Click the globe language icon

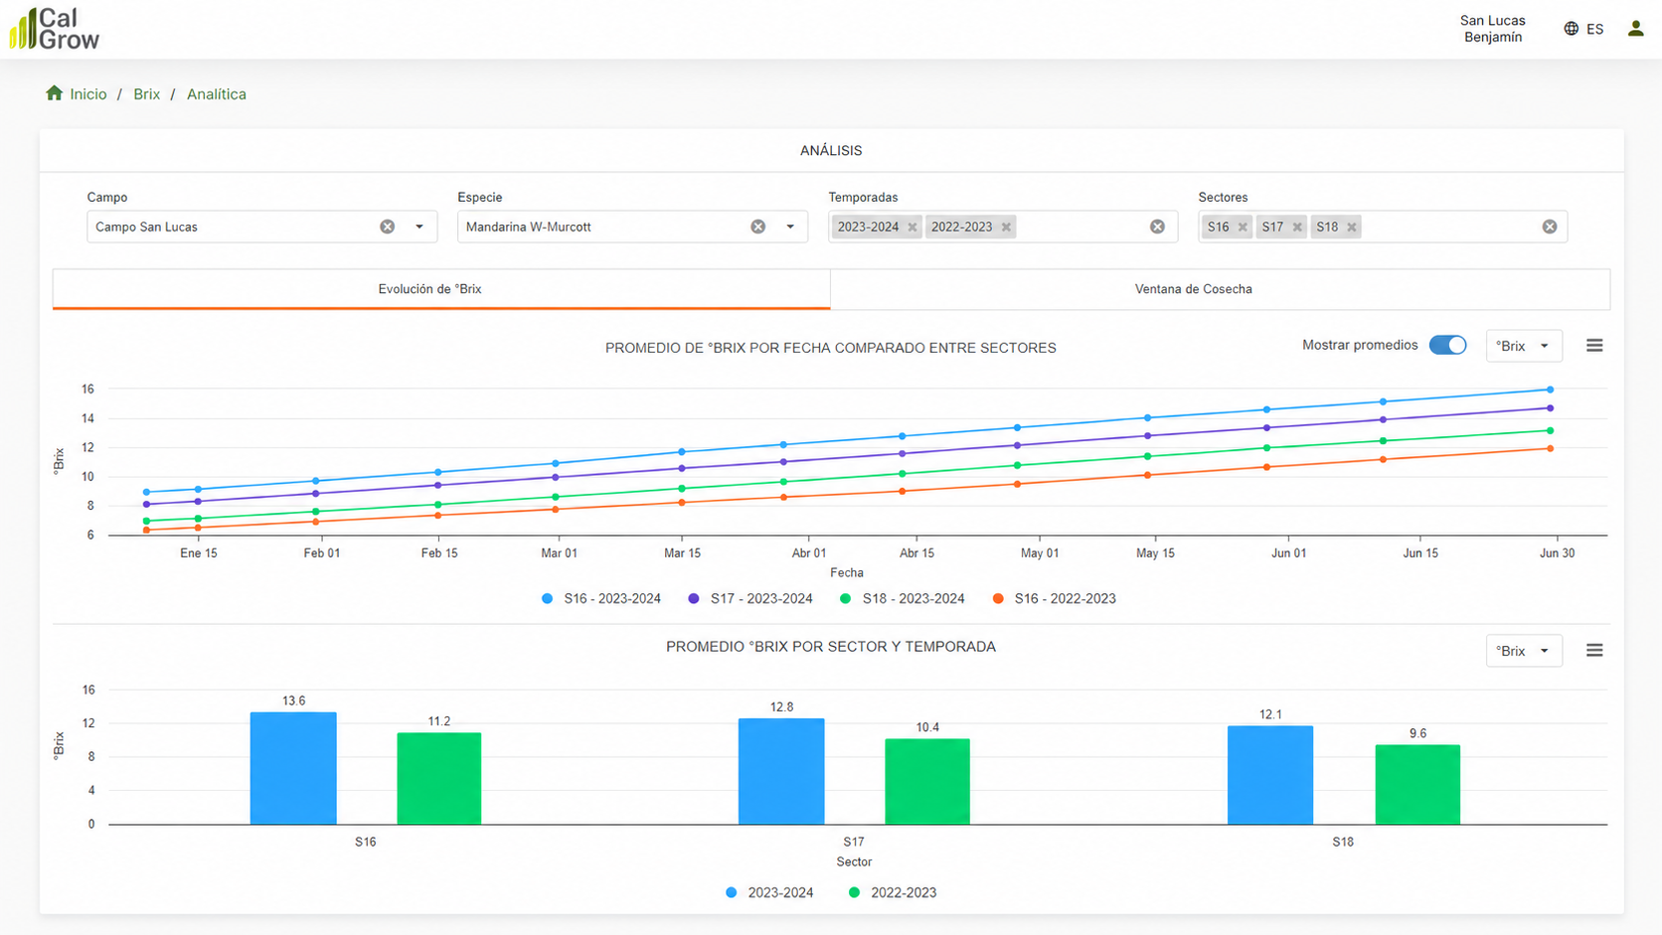tap(1571, 29)
